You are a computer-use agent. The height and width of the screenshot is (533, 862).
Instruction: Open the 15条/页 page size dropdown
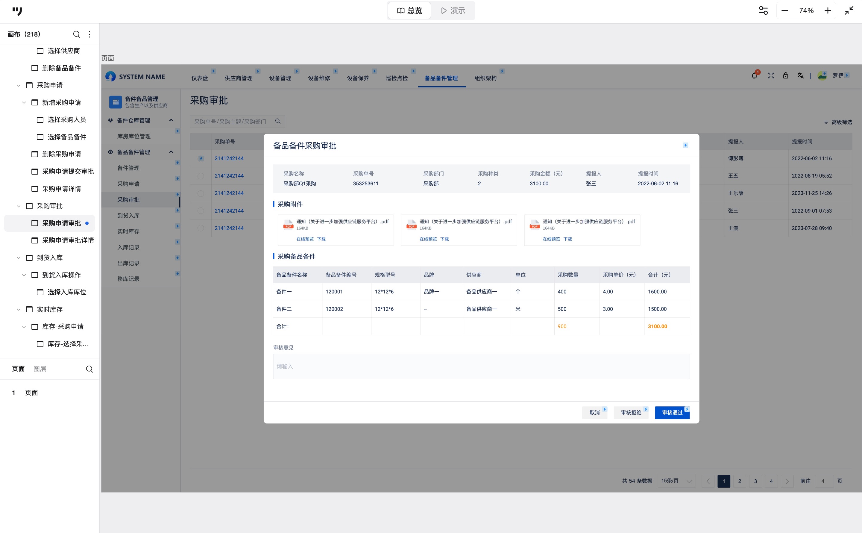[x=676, y=481]
